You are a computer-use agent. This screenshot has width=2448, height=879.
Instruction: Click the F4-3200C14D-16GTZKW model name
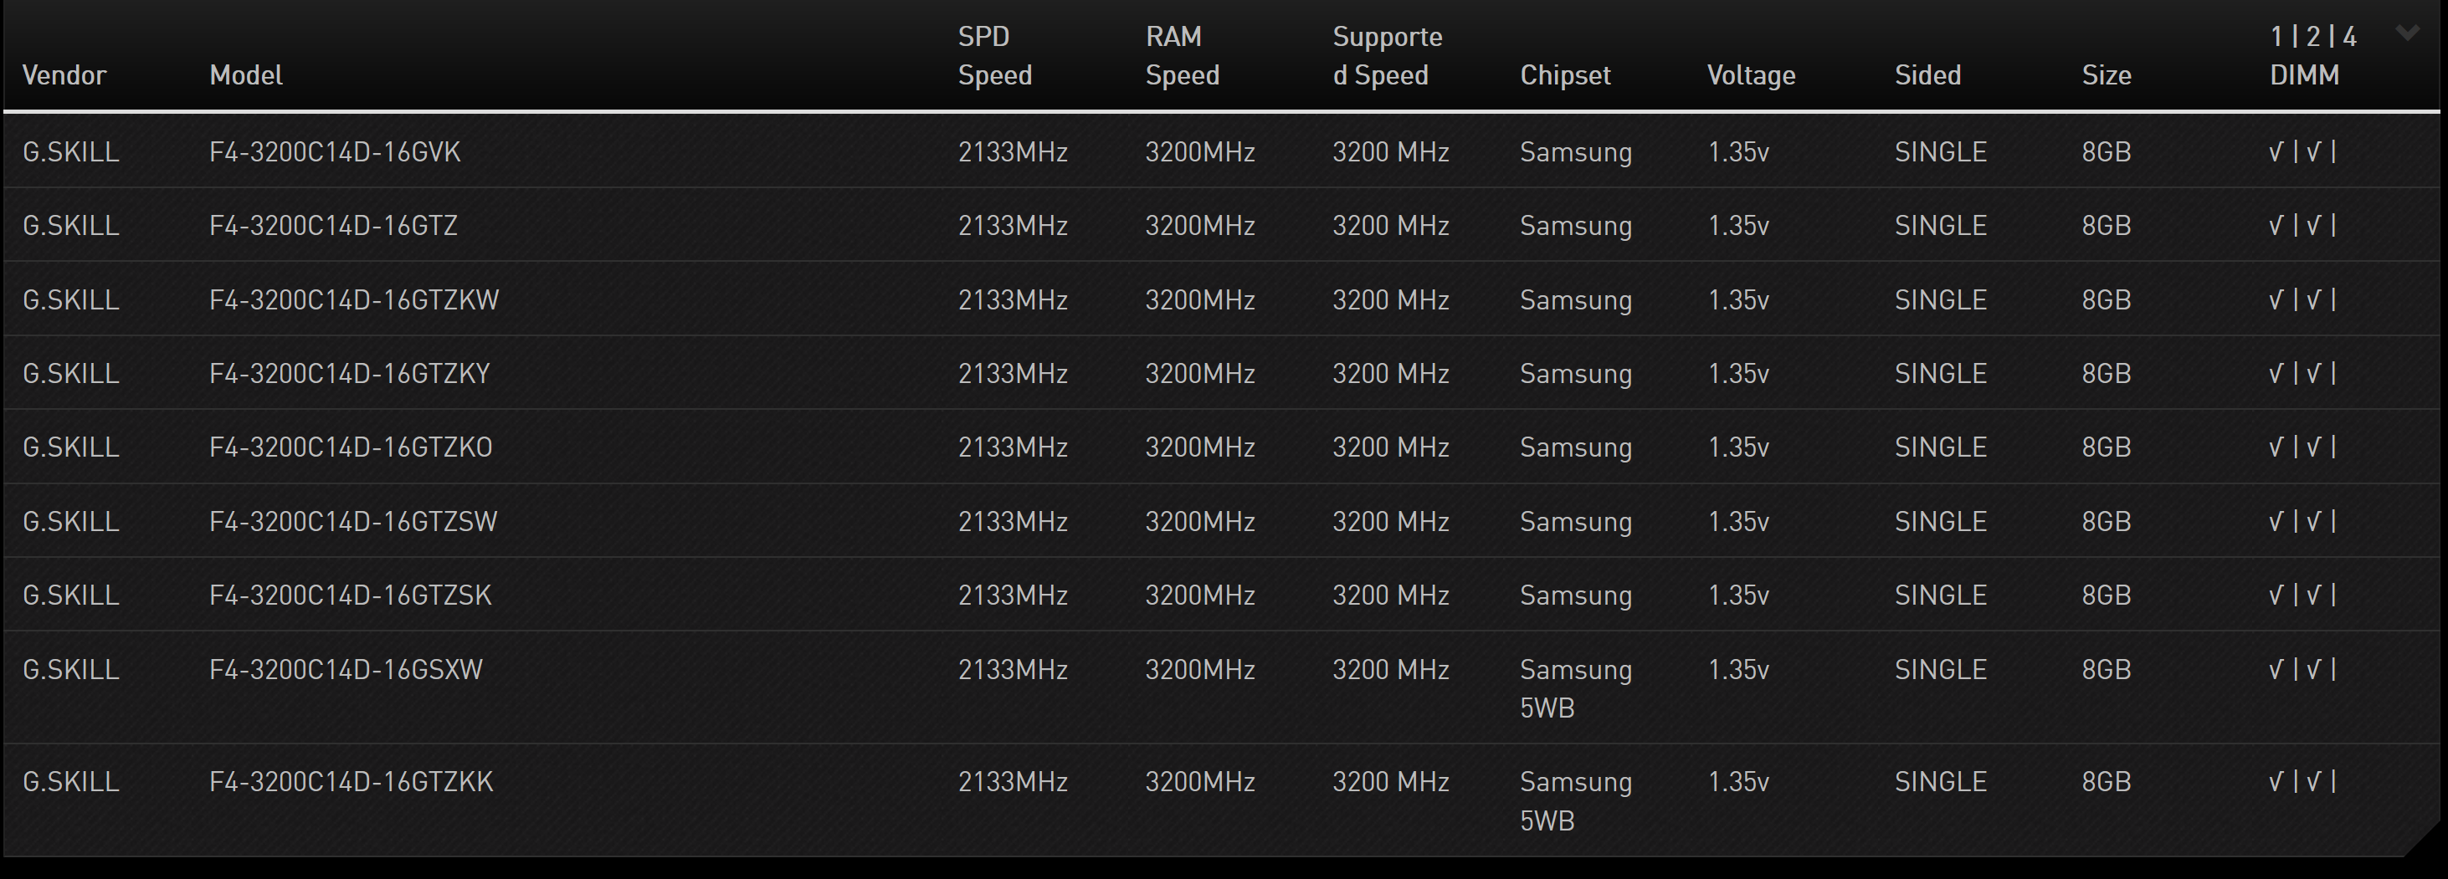click(353, 300)
